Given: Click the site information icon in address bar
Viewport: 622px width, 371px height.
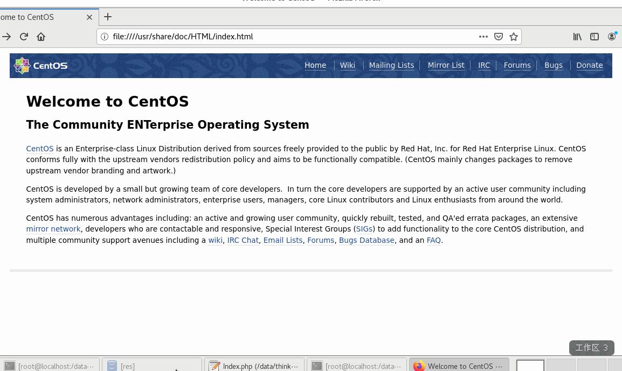Looking at the screenshot, I should point(104,37).
